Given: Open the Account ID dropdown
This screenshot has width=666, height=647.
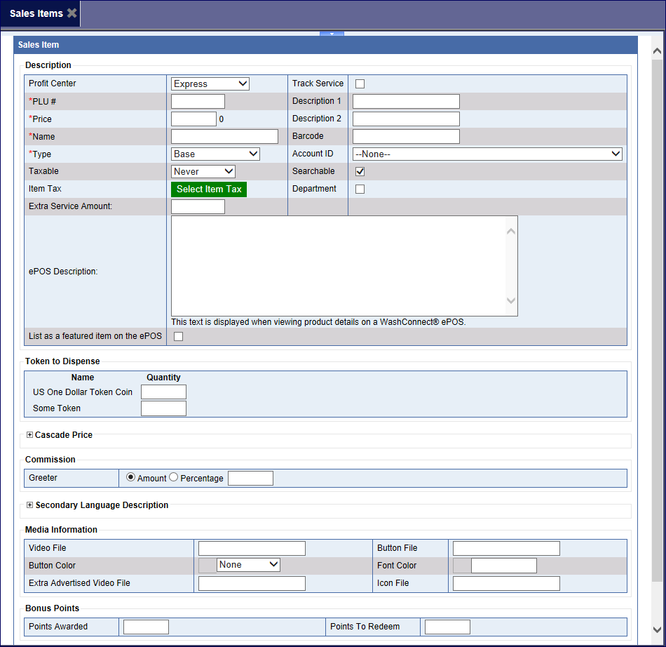Looking at the screenshot, I should click(487, 154).
